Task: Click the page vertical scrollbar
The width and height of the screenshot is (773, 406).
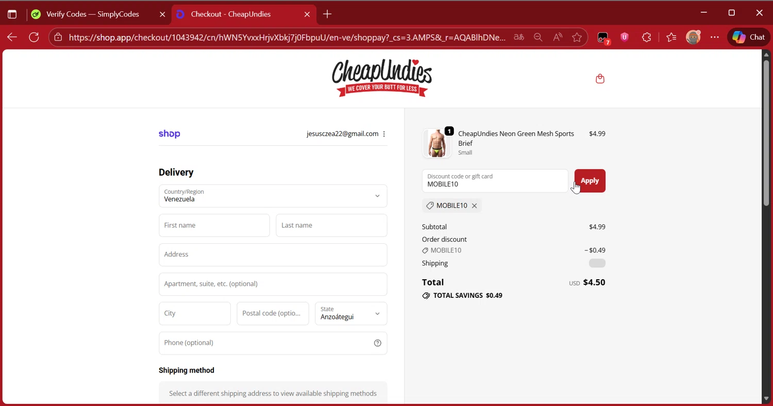Action: pos(766,132)
